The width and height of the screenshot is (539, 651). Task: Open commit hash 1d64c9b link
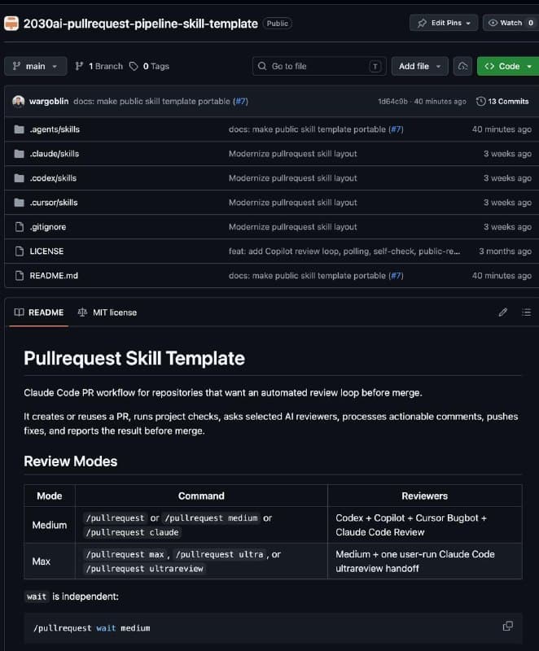pyautogui.click(x=392, y=101)
